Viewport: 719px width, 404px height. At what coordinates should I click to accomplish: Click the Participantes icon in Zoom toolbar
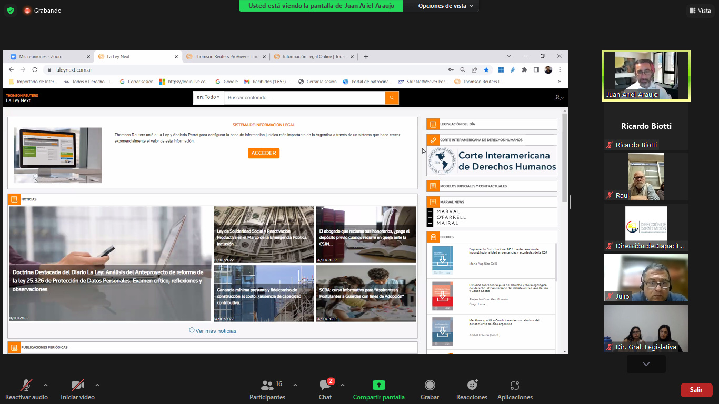coord(267,386)
